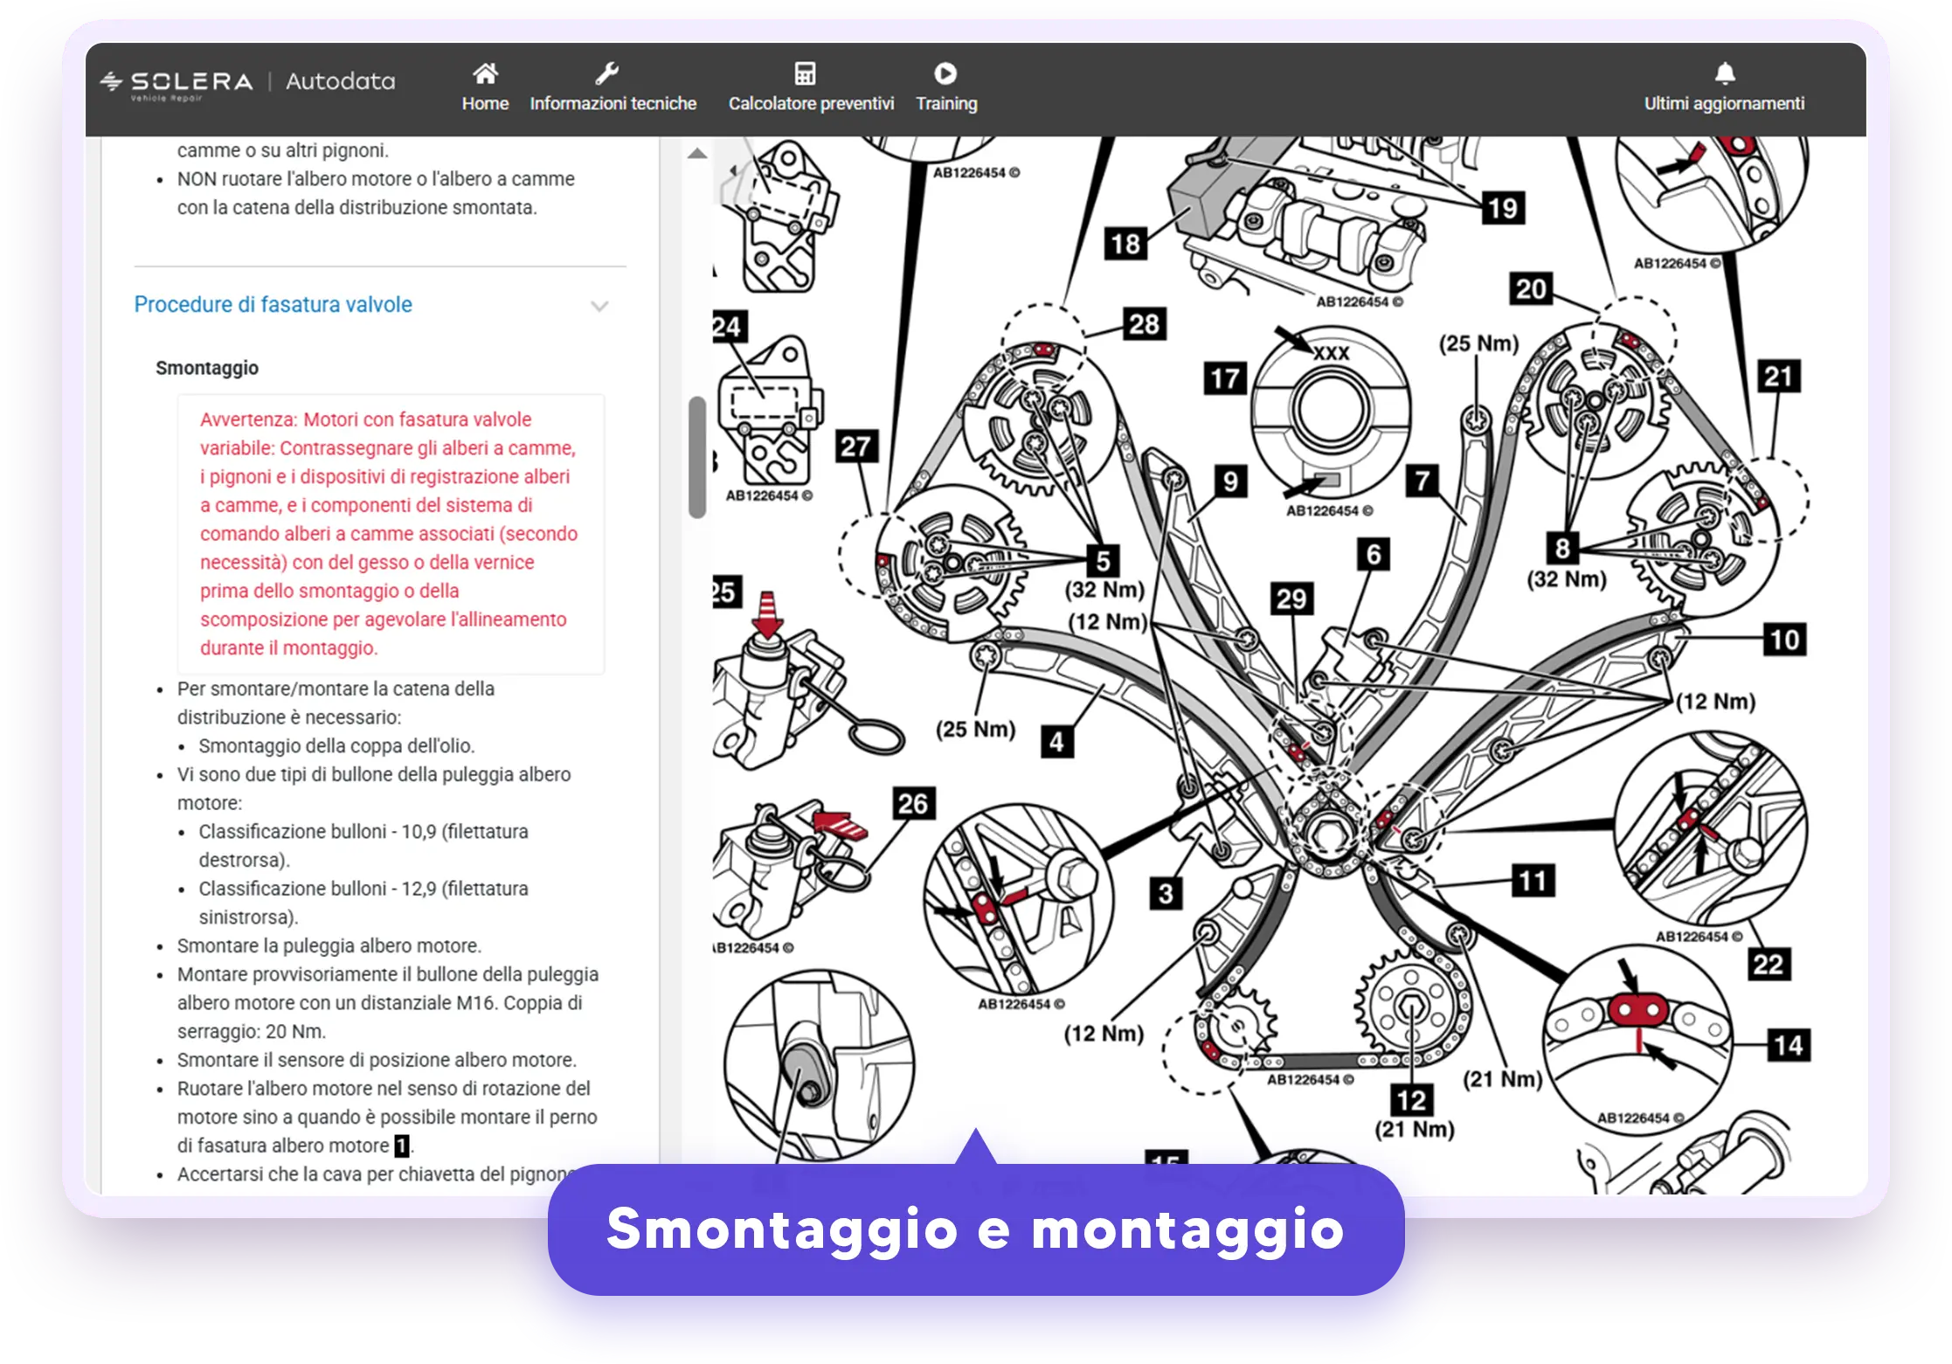The width and height of the screenshot is (1952, 1364).
Task: Click diagram callout number 29
Action: point(1291,599)
